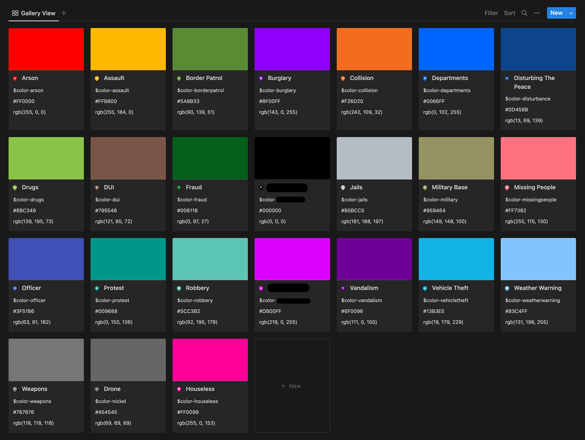The image size is (585, 440).
Task: Click the purple Burglary color swatch
Action: [x=292, y=49]
